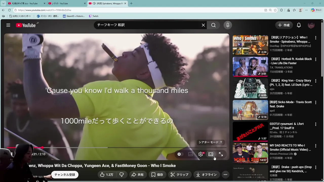324x182 pixels.
Task: Switch to 札幌のギャグ男 d.o YouTube tab
Action: click(x=25, y=3)
